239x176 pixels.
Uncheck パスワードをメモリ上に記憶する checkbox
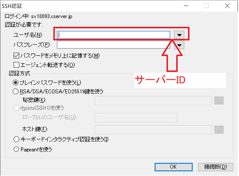(x=16, y=56)
